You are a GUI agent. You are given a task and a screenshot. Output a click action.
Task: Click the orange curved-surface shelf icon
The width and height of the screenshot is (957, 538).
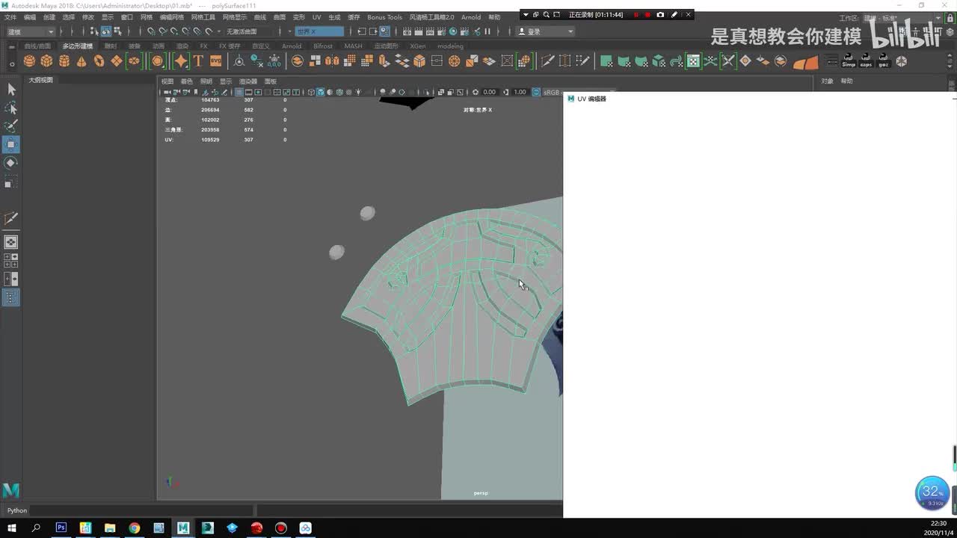(x=805, y=62)
